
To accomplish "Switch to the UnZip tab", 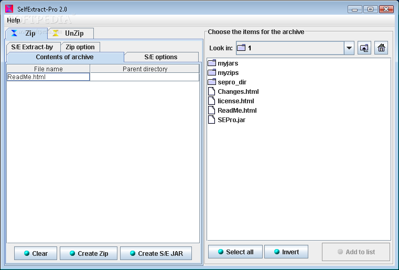I will click(x=71, y=34).
